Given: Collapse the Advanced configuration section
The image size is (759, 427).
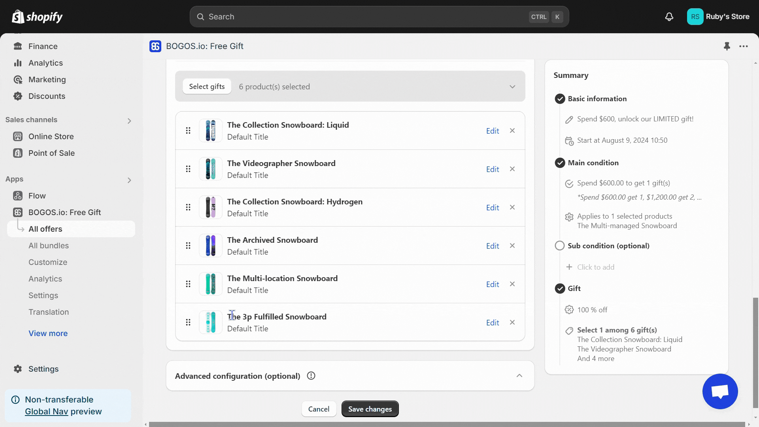Looking at the screenshot, I should point(519,376).
